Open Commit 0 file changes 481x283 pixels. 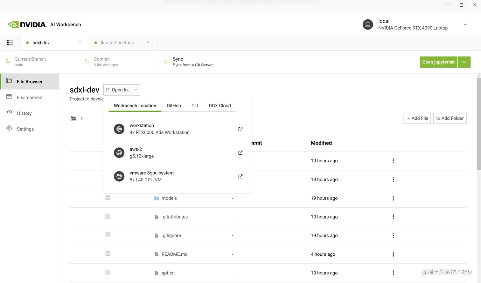click(x=118, y=62)
